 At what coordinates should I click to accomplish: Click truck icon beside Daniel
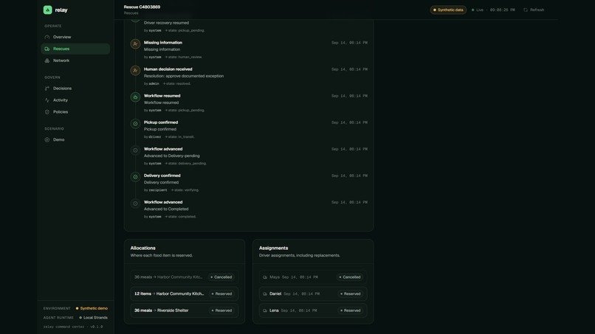coord(265,293)
